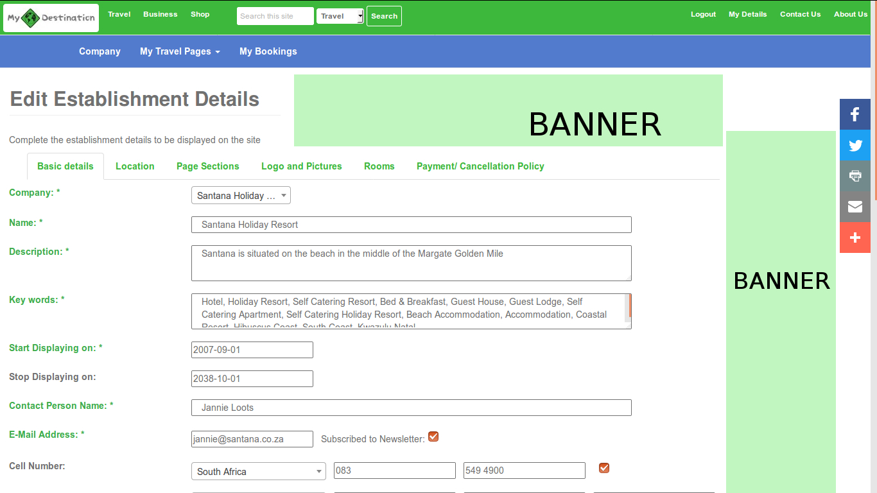Viewport: 877px width, 493px height.
Task: Share page via Facebook icon
Action: [855, 114]
